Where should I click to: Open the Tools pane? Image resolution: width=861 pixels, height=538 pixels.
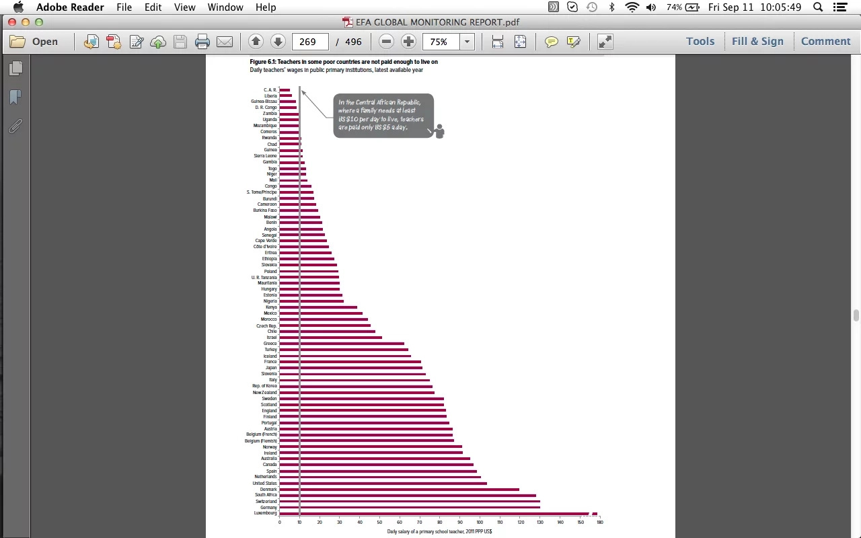[x=700, y=42]
